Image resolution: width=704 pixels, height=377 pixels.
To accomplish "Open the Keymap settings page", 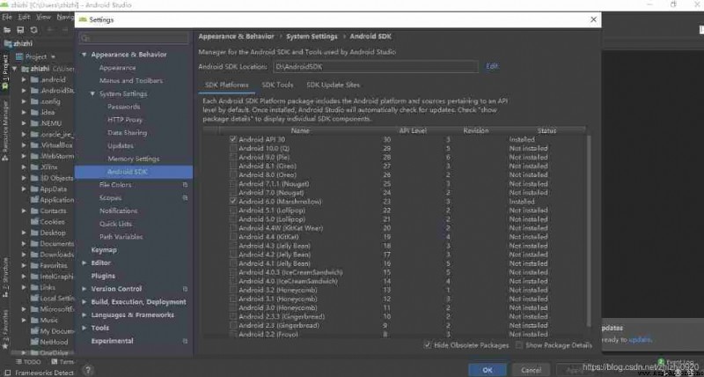I will pyautogui.click(x=104, y=250).
